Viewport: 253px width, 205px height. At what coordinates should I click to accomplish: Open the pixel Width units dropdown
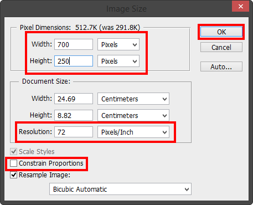coord(118,44)
